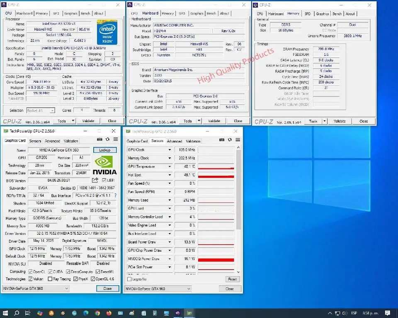The image size is (398, 318).
Task: Click scroll down arrow in GPU-Z Sensors list
Action: [x=238, y=272]
